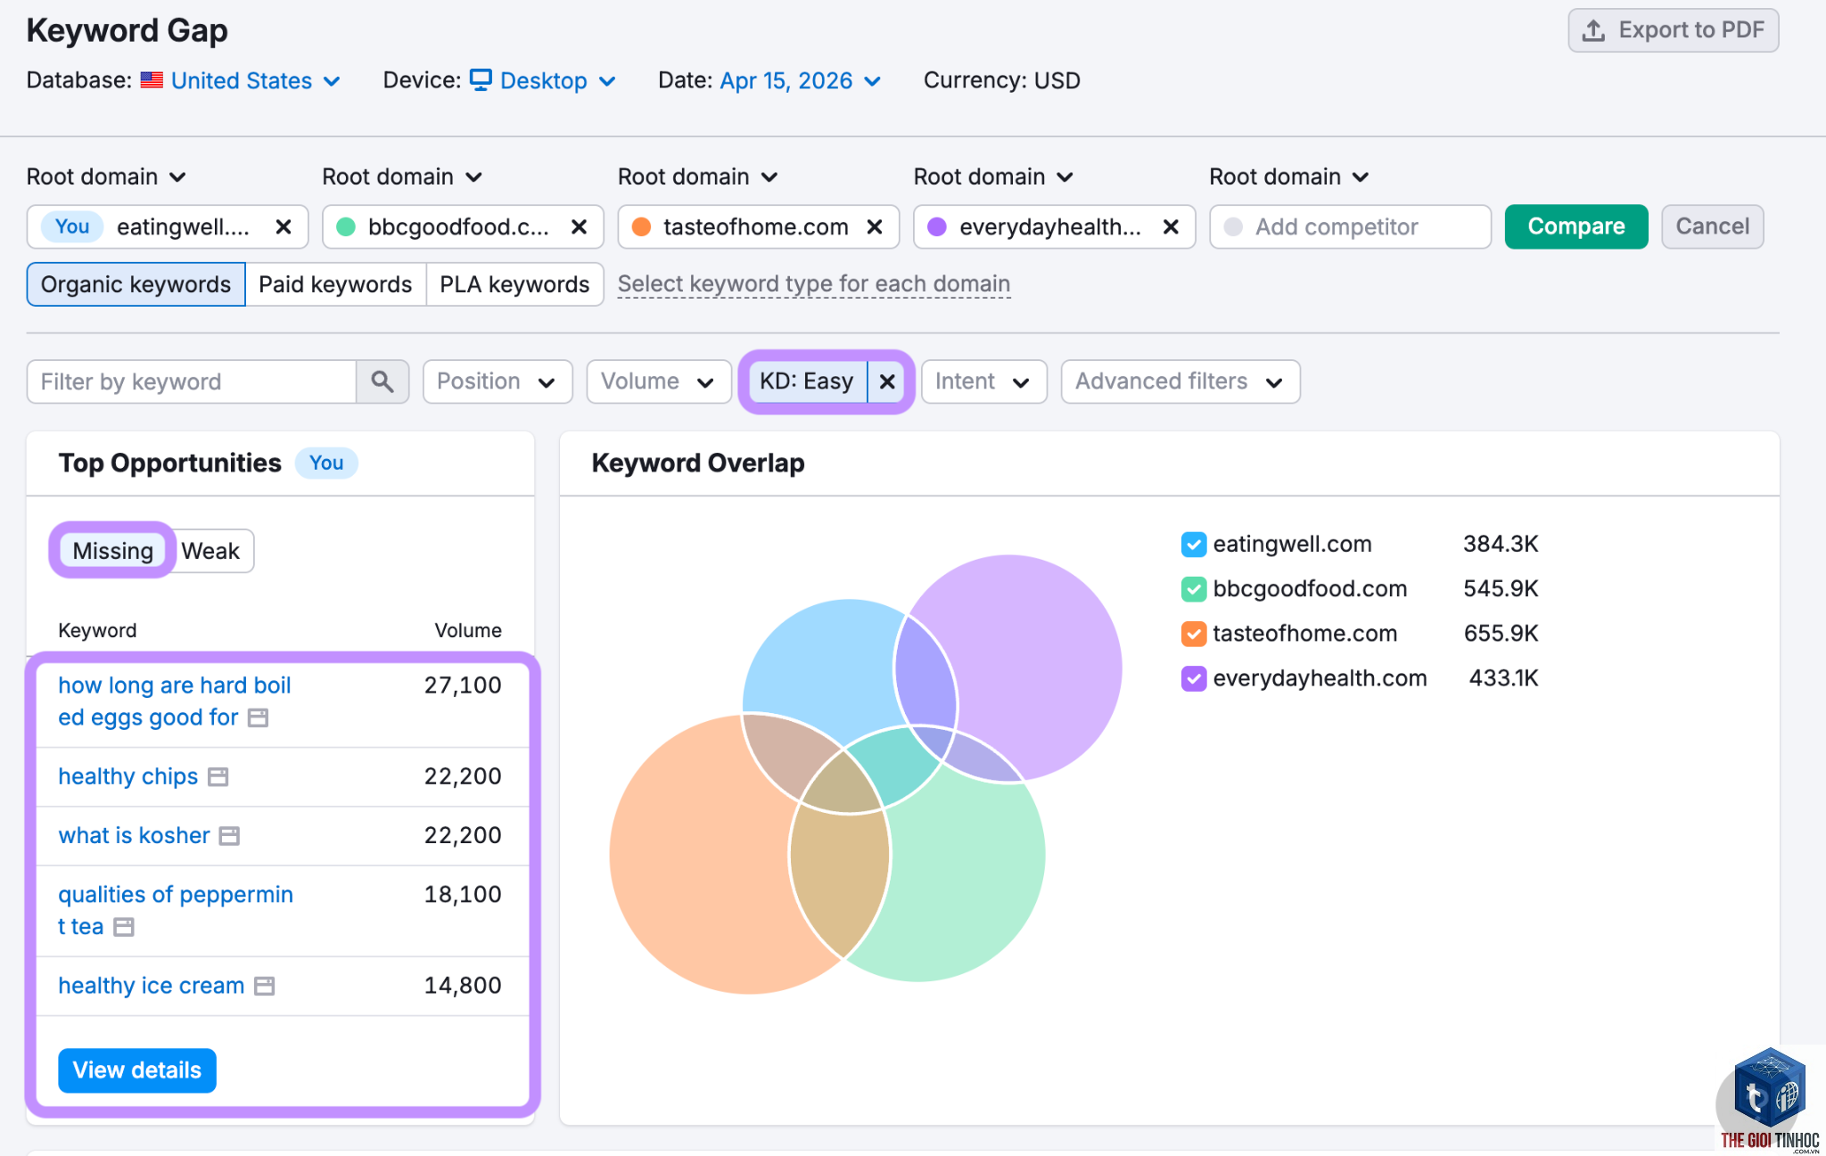
Task: Open SERP icon for what is kosher
Action: [x=229, y=835]
